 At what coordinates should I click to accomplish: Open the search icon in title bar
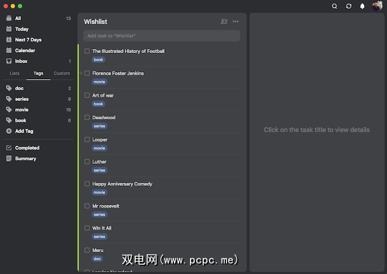[334, 6]
